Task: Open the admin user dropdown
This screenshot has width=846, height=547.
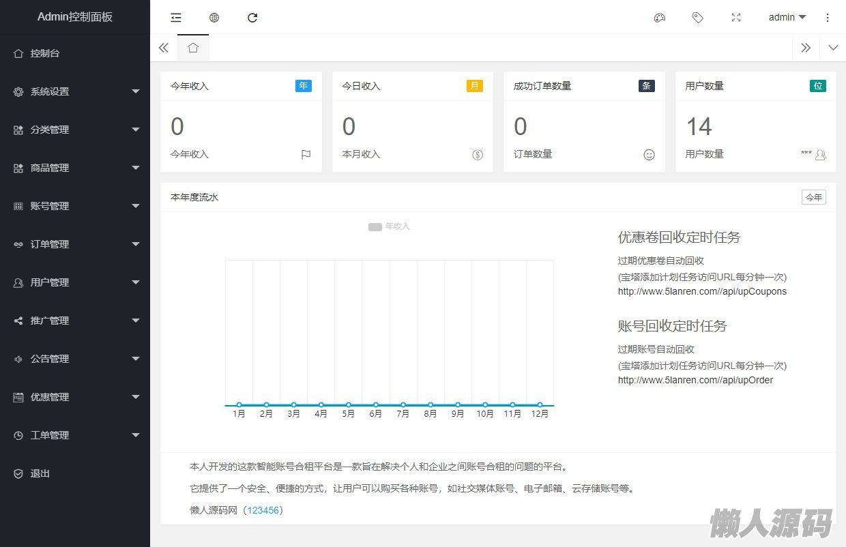Action: click(787, 17)
